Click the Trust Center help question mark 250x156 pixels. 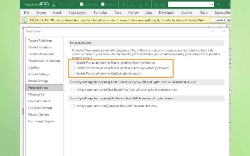[x=212, y=32]
